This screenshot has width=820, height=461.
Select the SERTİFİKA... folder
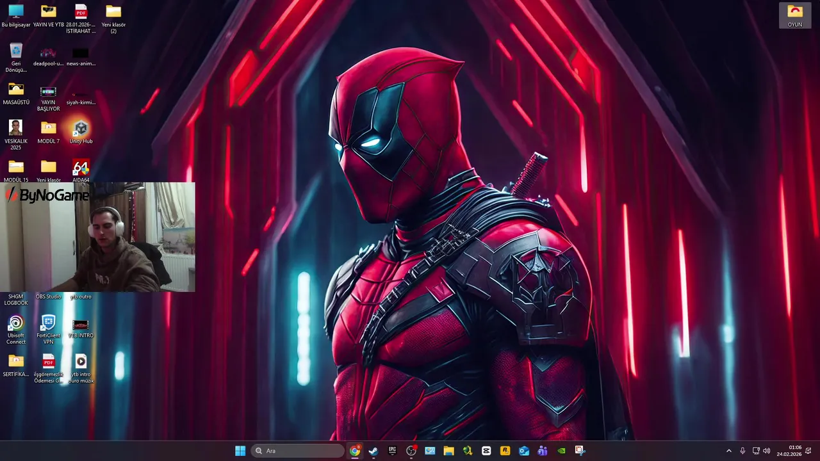click(16, 365)
